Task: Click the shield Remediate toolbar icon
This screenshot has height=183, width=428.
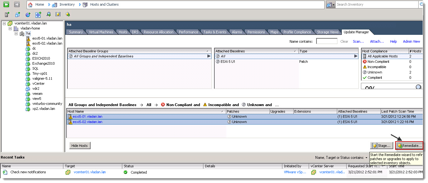Action: (68, 14)
